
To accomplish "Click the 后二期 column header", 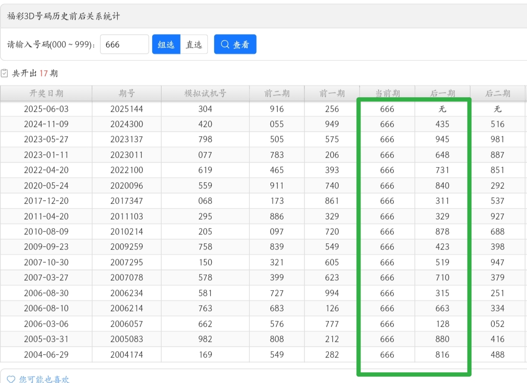I will 498,93.
